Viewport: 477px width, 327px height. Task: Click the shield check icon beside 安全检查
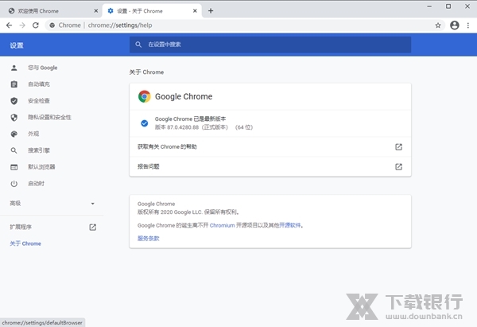[14, 101]
